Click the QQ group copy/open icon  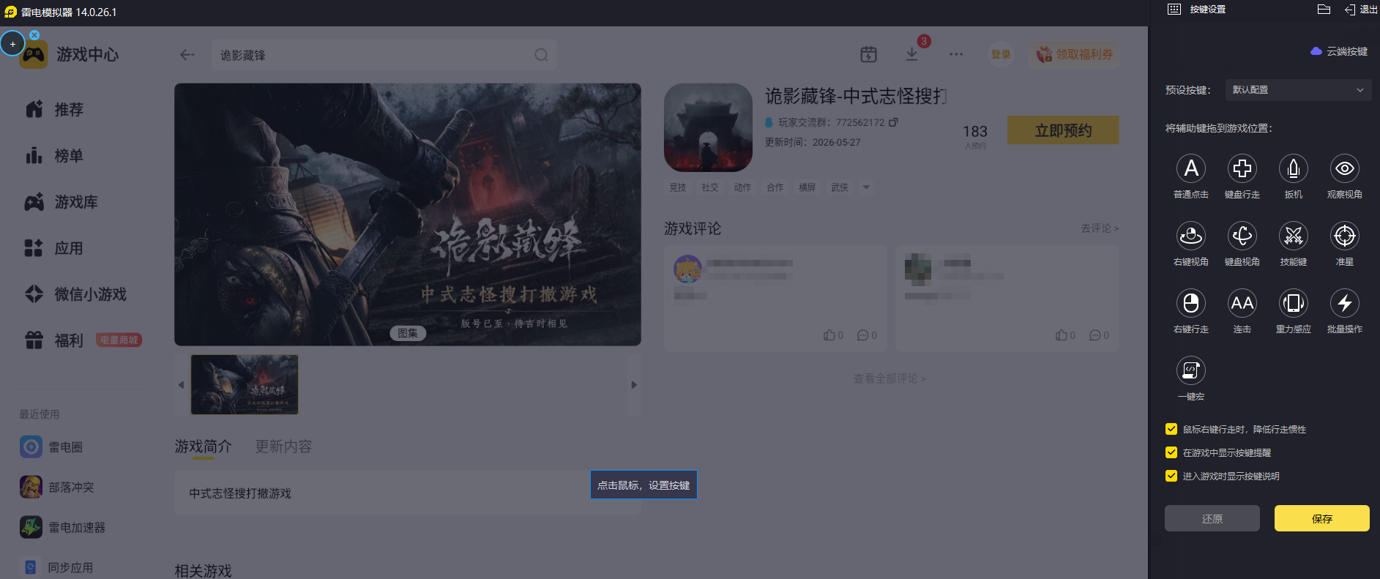[x=893, y=122]
